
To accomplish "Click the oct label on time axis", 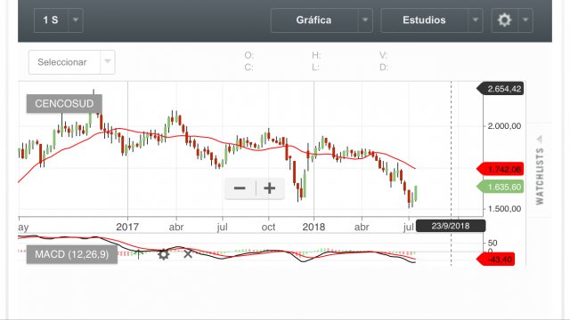I will pos(268,228).
